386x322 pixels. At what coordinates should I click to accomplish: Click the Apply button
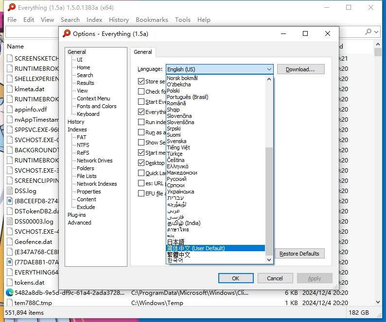click(x=315, y=278)
